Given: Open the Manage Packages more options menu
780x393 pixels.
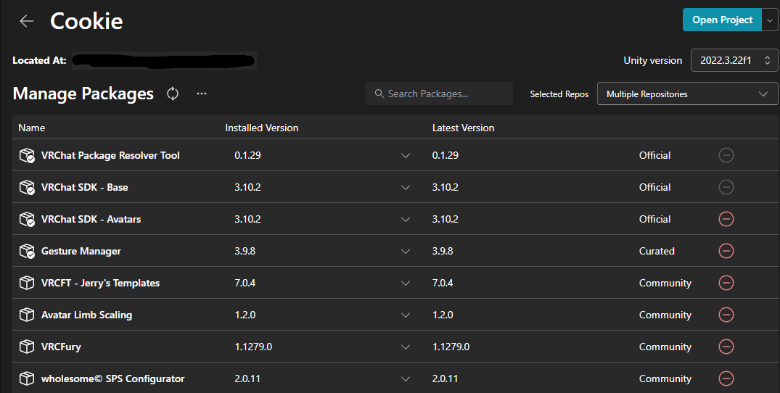Looking at the screenshot, I should 202,94.
